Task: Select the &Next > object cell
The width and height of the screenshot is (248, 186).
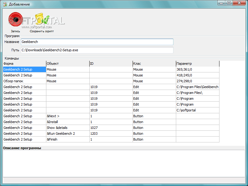Action: [x=68, y=116]
